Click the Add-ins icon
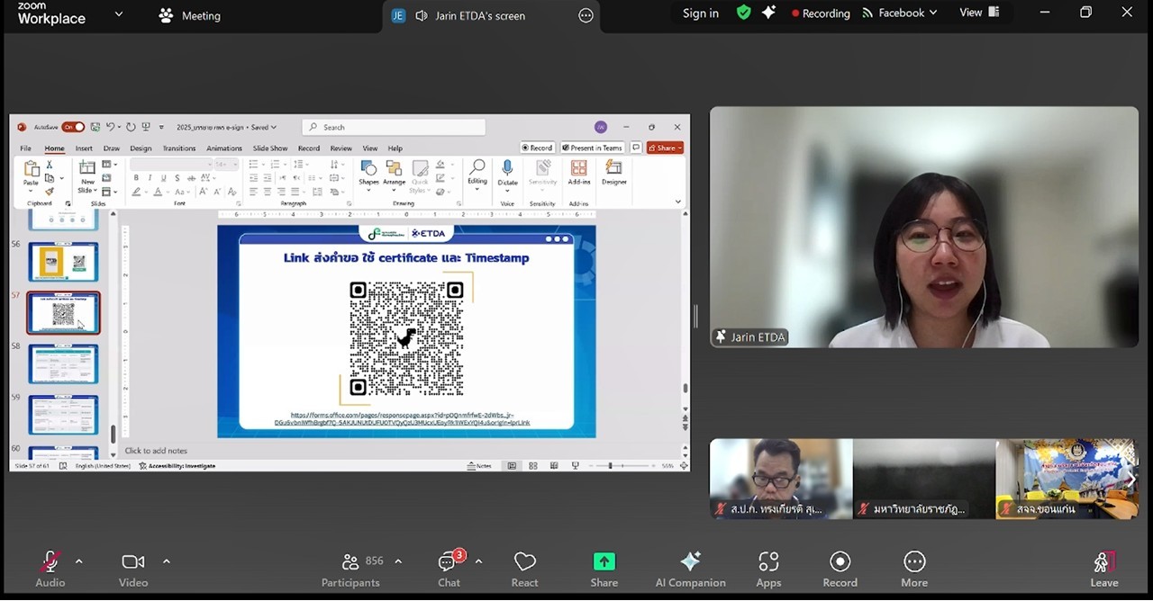 point(579,168)
